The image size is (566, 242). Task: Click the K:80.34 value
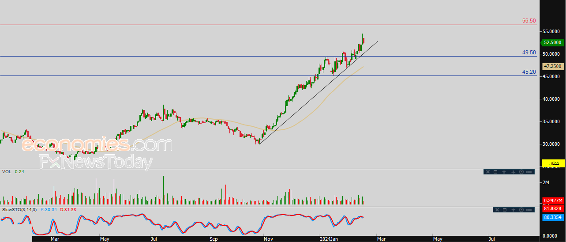[x=48, y=209]
